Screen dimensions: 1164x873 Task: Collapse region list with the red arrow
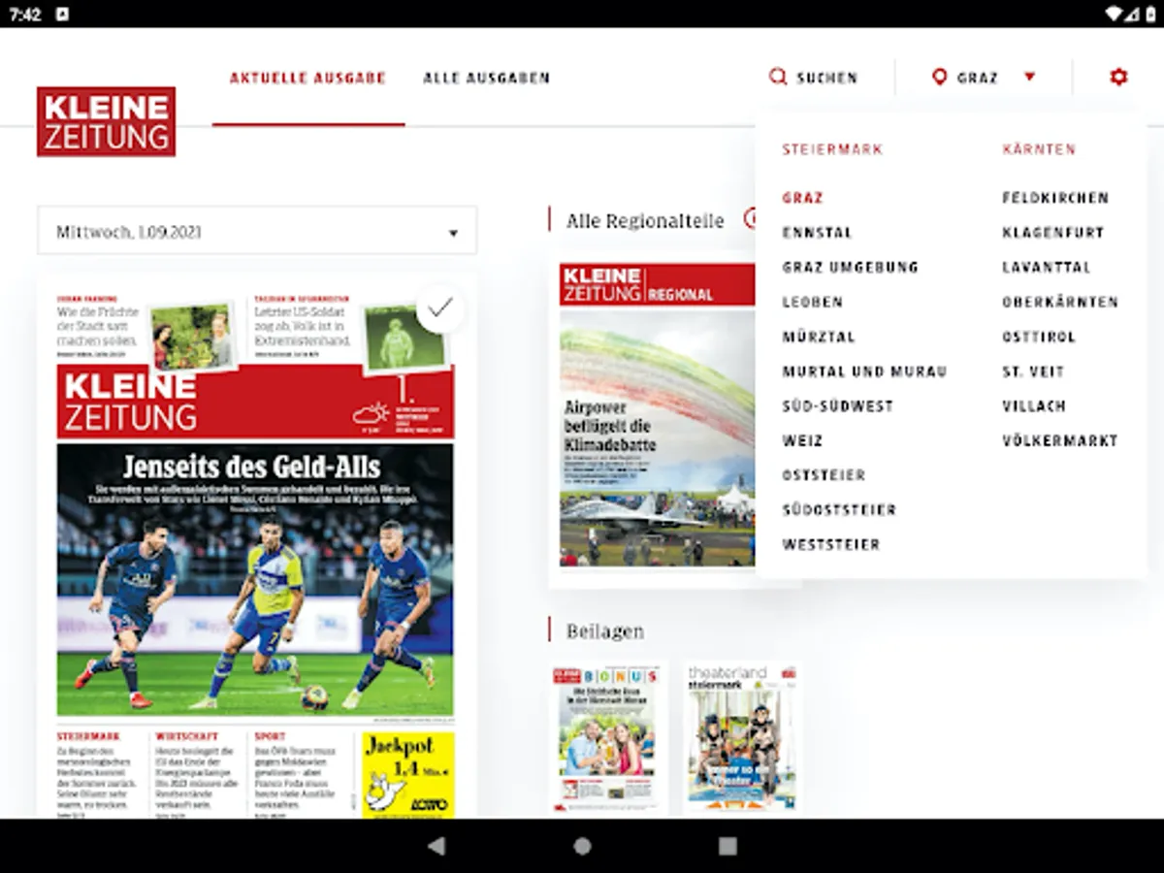(1030, 77)
